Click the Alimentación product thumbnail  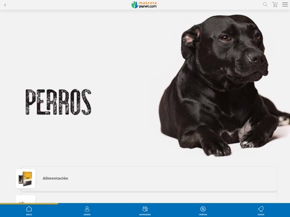(x=26, y=179)
